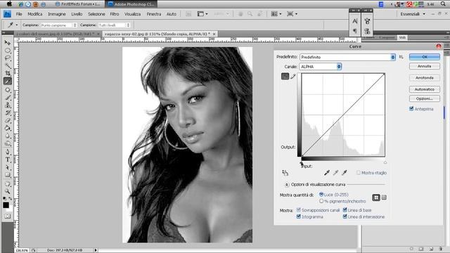Select the Blur tool
The height and width of the screenshot is (253, 450).
click(8, 136)
